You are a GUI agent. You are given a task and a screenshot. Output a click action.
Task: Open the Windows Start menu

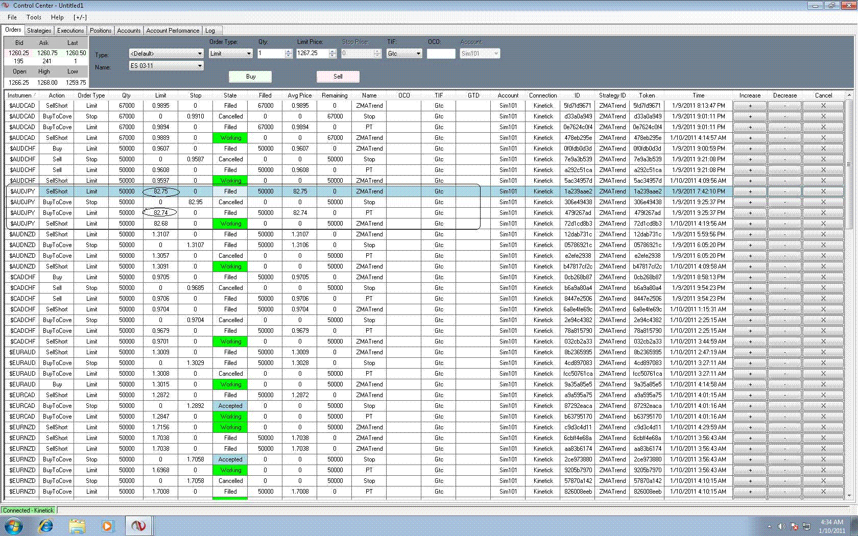13,525
